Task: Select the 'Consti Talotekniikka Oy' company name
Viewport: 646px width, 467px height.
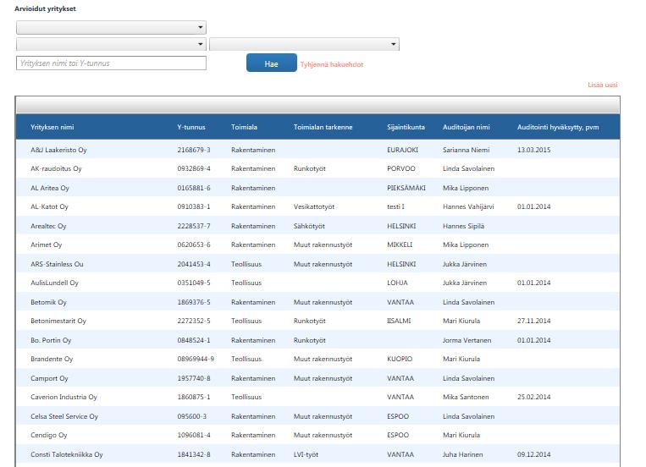Action: point(67,454)
